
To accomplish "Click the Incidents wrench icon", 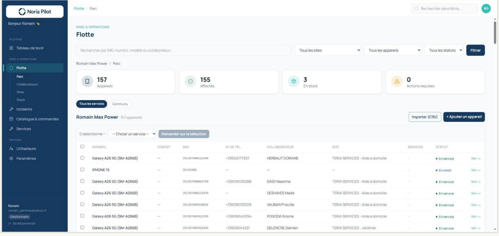I will (x=11, y=109).
